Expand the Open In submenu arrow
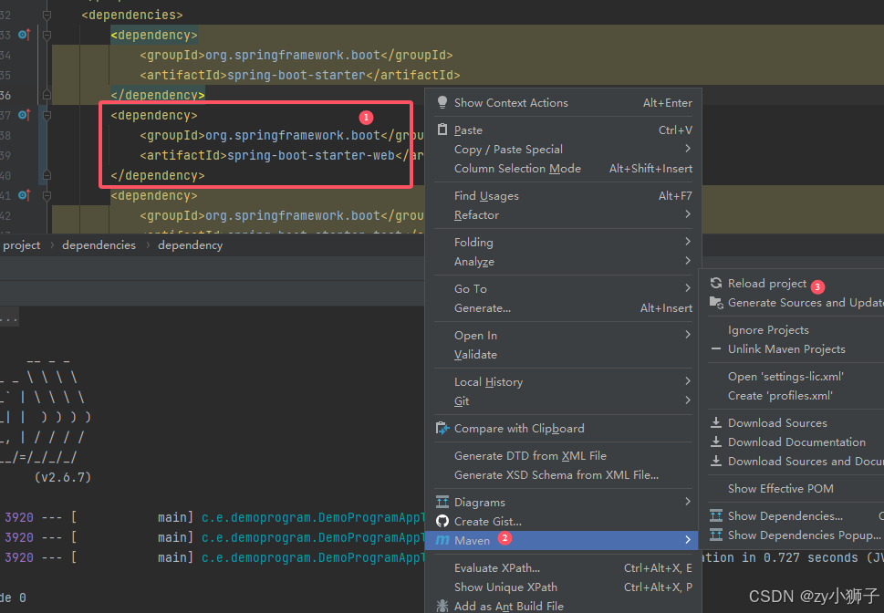Image resolution: width=884 pixels, height=613 pixels. 688,335
